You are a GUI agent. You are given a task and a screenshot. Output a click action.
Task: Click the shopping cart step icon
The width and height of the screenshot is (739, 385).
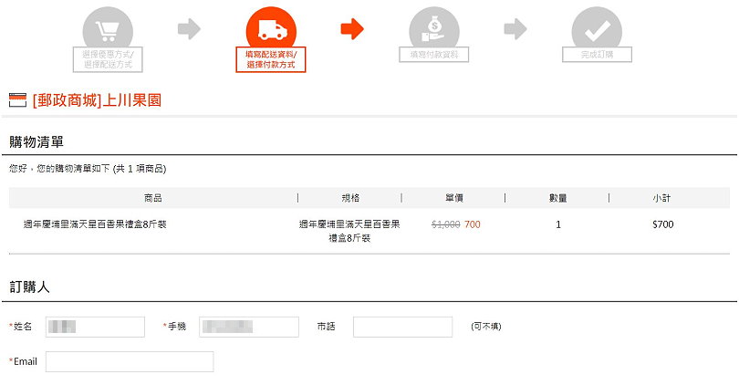click(108, 31)
